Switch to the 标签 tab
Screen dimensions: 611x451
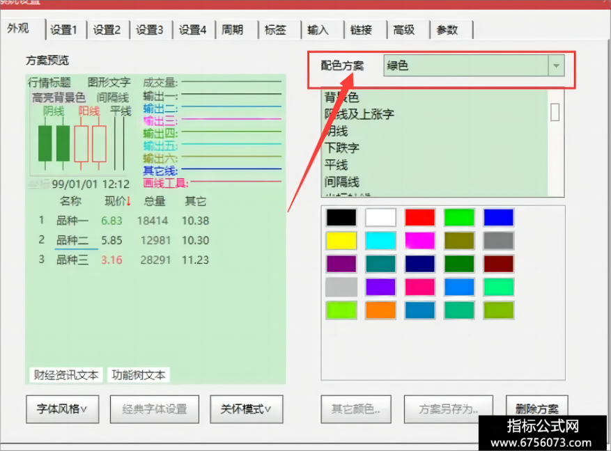275,30
